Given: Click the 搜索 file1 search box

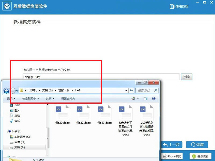Looking at the screenshot, I should [146, 90].
